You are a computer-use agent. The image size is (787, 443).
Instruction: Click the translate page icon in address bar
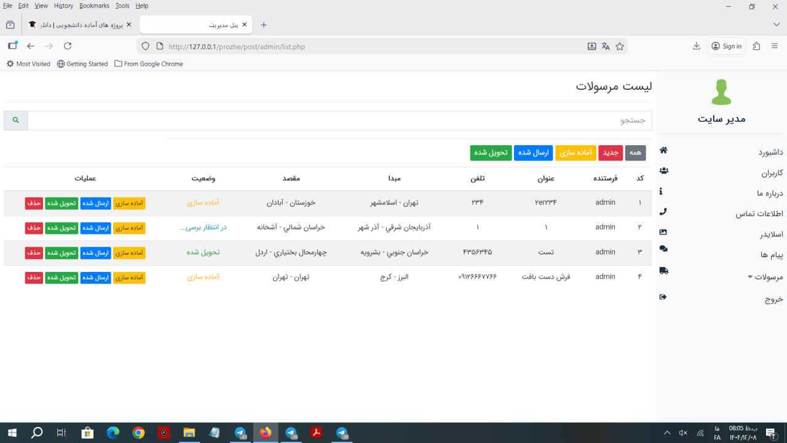pos(606,46)
